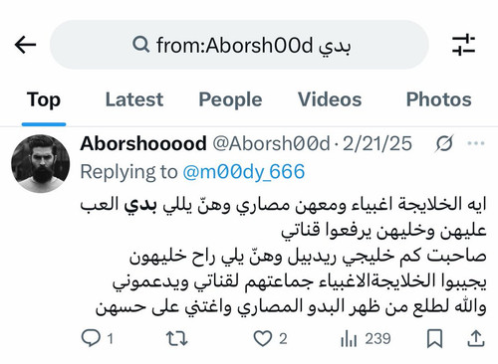The image size is (498, 364).
Task: Click the Grok slashed-circle icon on tweet
Action: [444, 144]
